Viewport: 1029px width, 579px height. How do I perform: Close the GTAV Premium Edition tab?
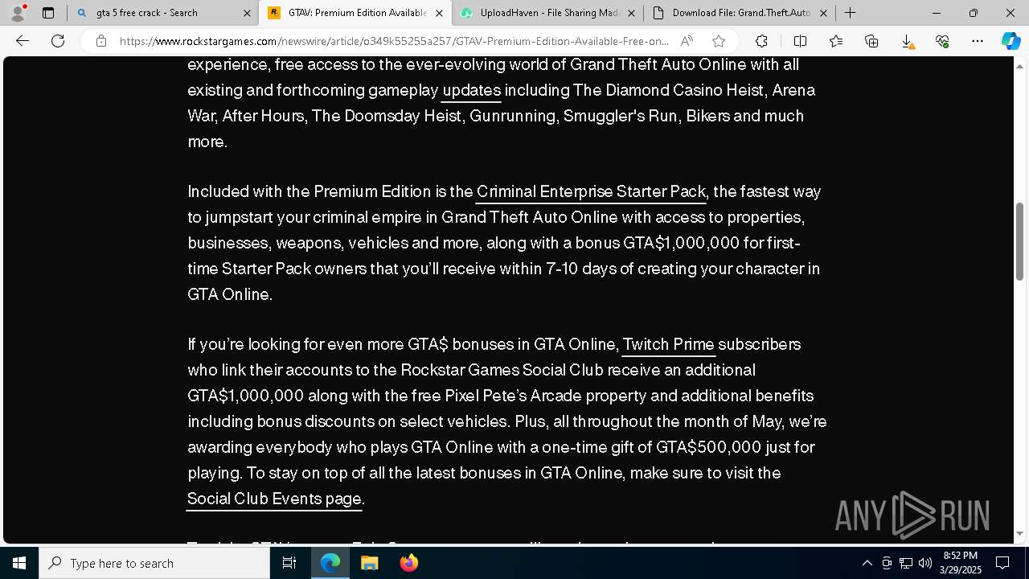[439, 13]
